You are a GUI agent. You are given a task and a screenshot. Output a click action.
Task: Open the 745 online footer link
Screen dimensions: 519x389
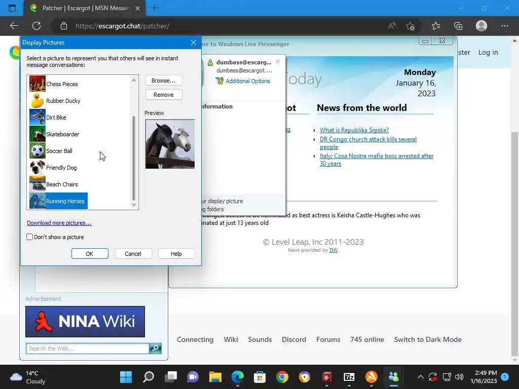(x=367, y=339)
